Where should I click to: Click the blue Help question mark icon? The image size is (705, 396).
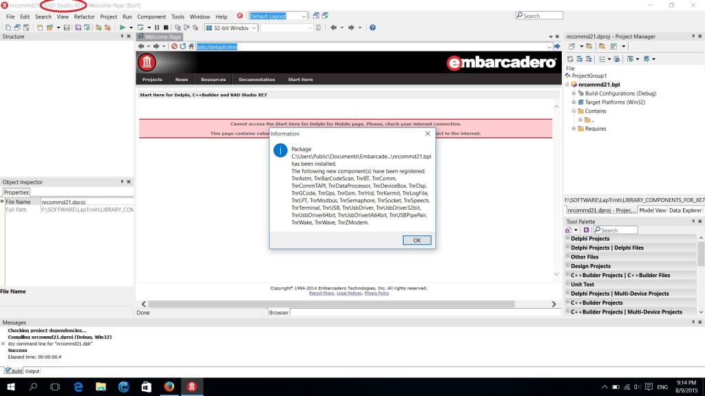pyautogui.click(x=372, y=27)
